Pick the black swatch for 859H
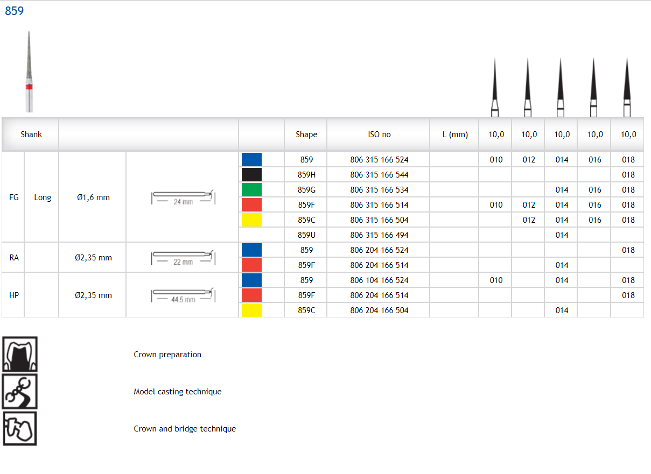The height and width of the screenshot is (474, 651). click(x=251, y=175)
